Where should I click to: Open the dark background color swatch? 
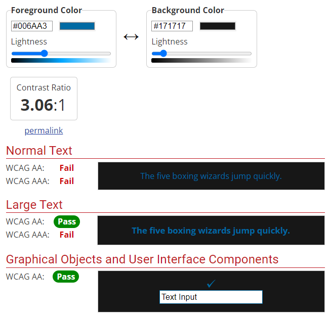click(x=218, y=26)
